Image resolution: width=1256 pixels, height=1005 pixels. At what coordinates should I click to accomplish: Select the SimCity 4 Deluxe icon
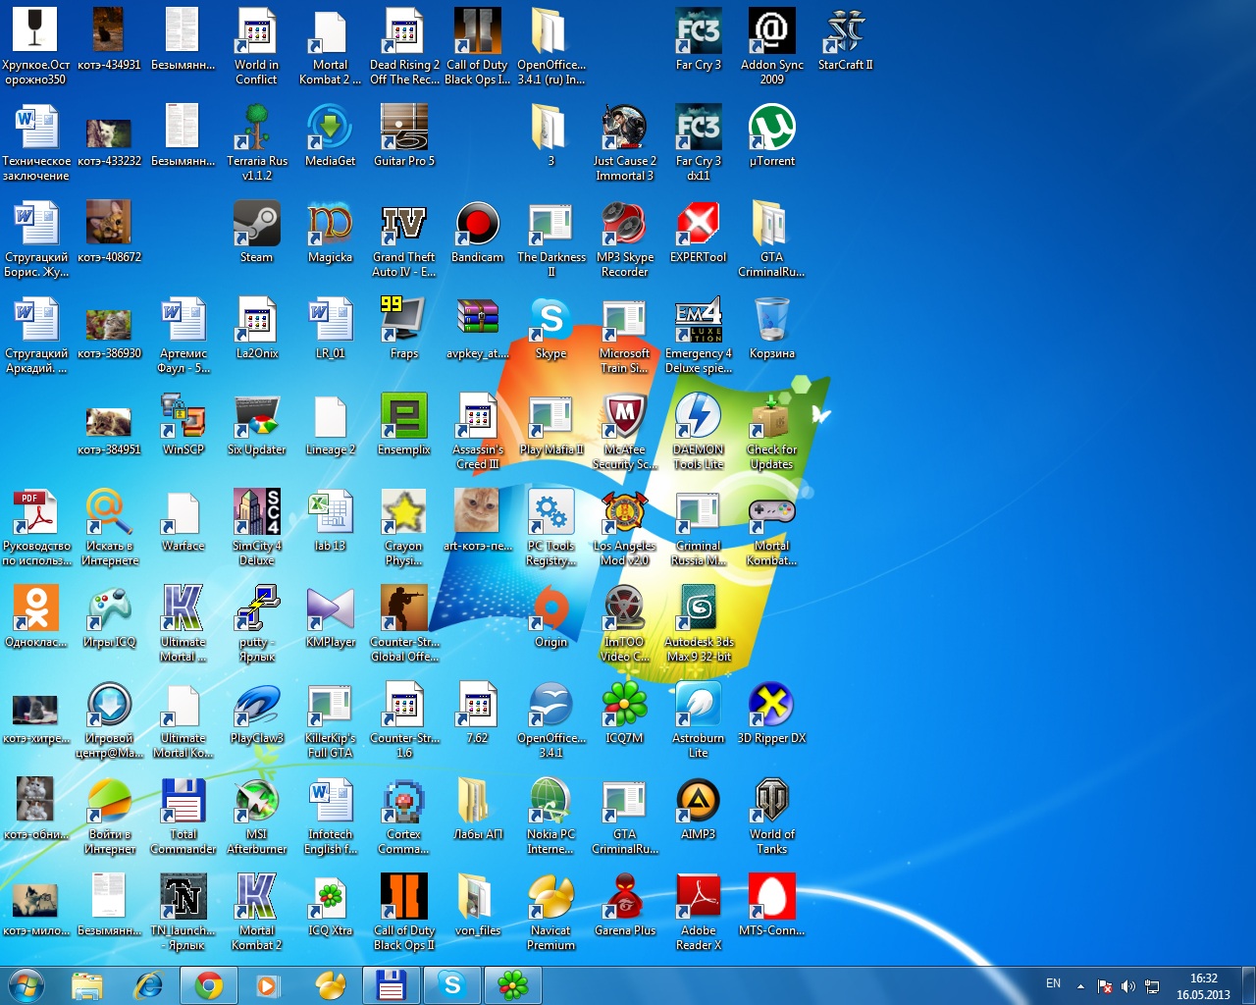tap(256, 528)
